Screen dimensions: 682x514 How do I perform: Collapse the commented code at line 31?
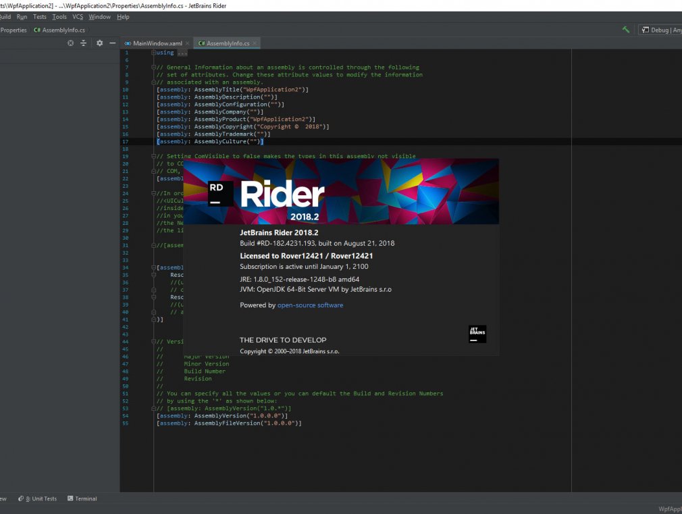(153, 245)
